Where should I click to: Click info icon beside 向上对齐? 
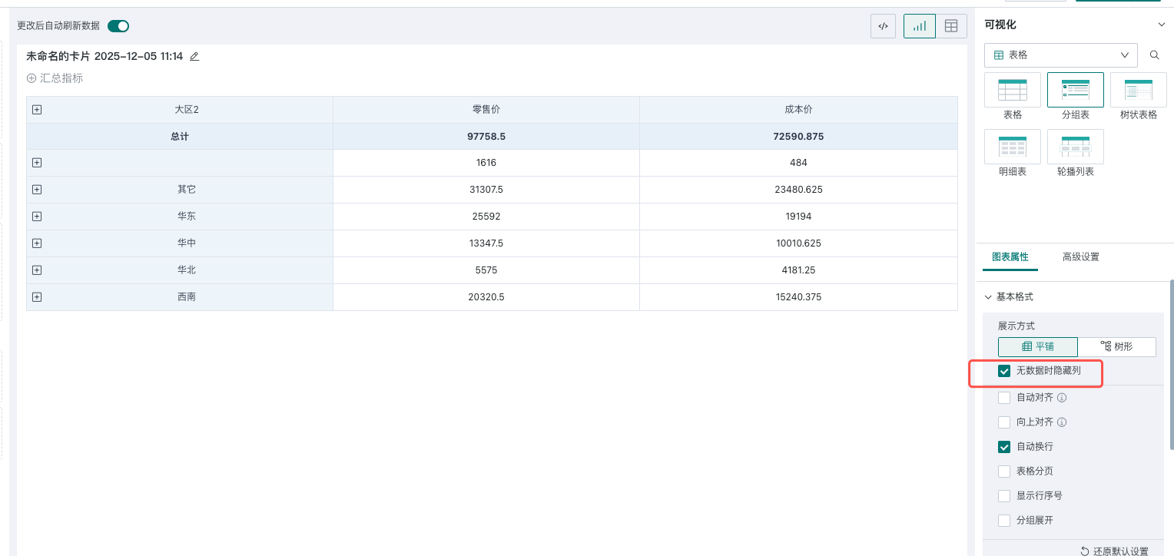tap(1062, 422)
